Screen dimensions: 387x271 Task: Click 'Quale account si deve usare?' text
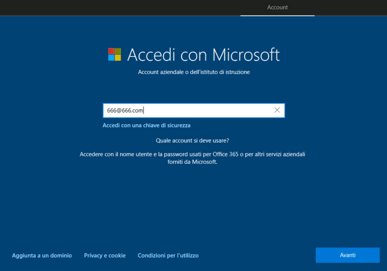tap(192, 141)
